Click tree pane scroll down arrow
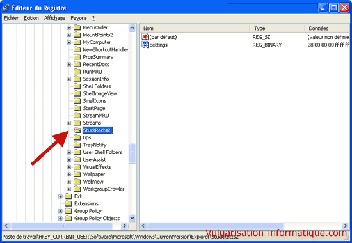Screen dimensions: 352x243 click(132, 218)
